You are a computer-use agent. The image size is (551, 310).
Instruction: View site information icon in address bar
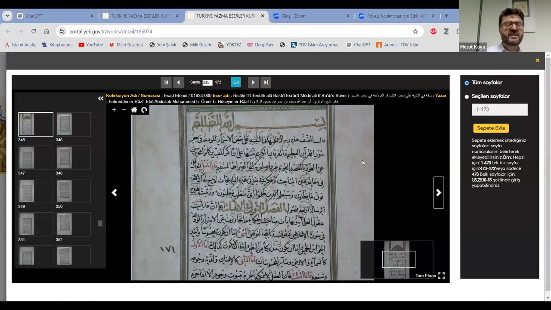point(62,31)
